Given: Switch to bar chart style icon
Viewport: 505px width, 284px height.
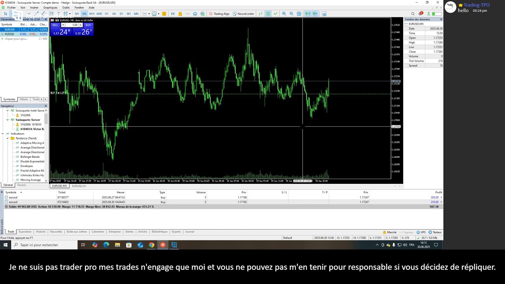Looking at the screenshot, I should (261, 14).
